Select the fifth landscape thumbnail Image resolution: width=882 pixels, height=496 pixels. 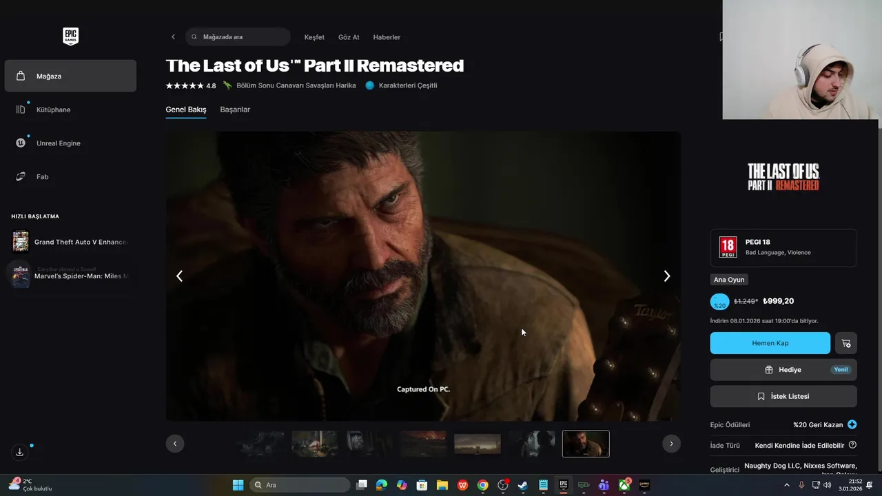click(x=478, y=444)
